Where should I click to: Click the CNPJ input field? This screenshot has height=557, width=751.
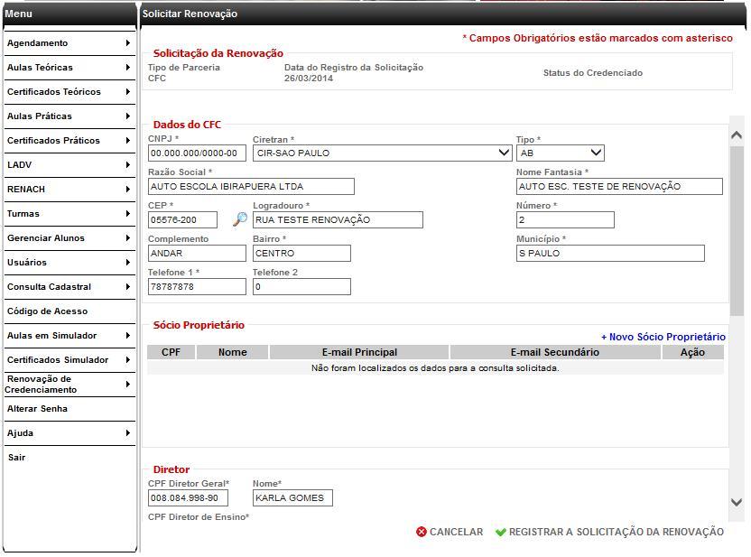pyautogui.click(x=197, y=153)
